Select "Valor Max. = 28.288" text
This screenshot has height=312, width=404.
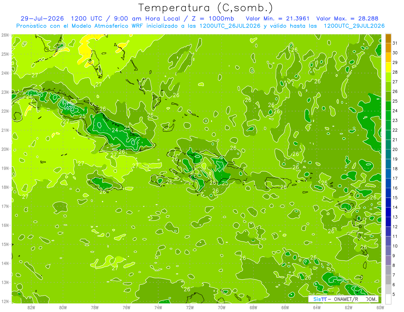click(347, 19)
